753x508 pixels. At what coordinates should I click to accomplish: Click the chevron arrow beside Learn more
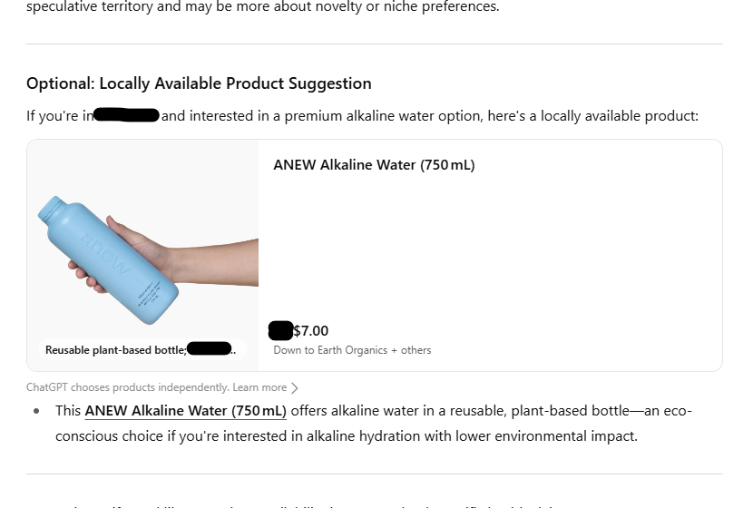click(295, 388)
